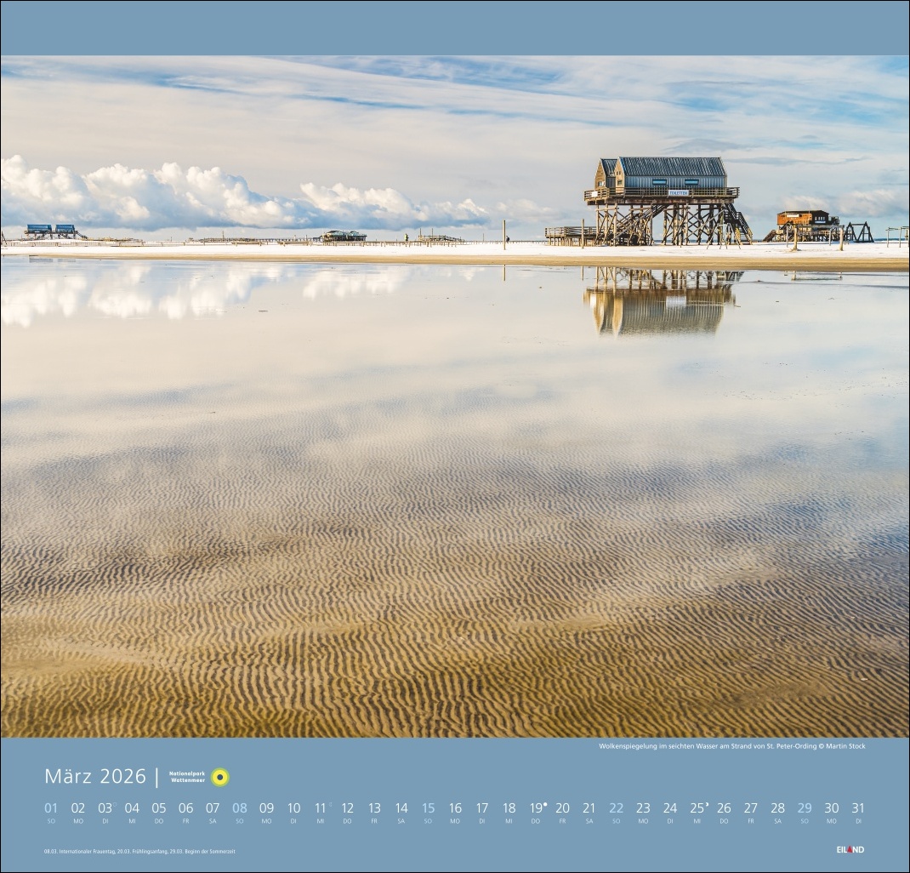The width and height of the screenshot is (910, 873).
Task: Select Sunday 08 Internationaler Frauentag date
Action: point(240,809)
